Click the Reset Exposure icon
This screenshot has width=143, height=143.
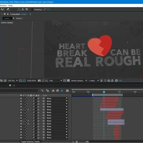[x=116, y=81]
